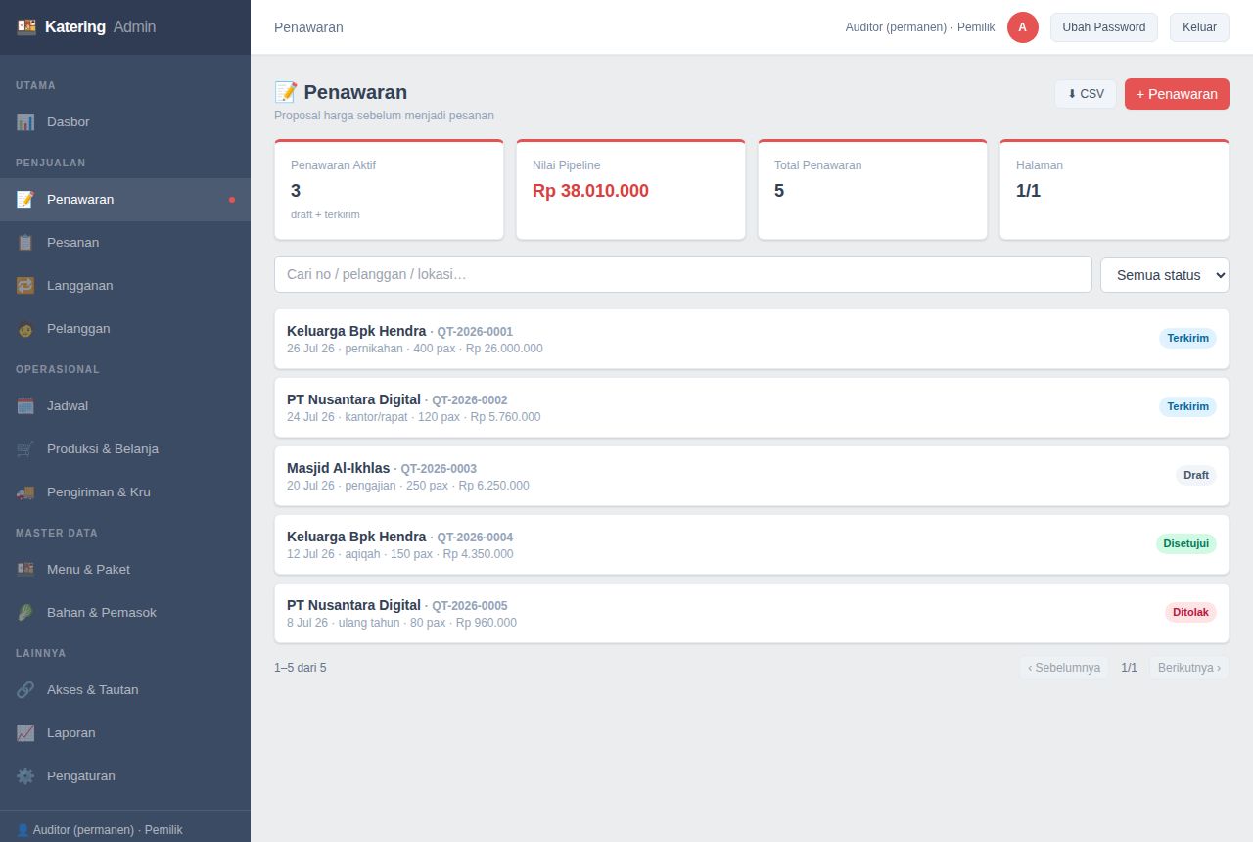The image size is (1253, 842).
Task: Click the Langganan repeat icon
Action: [25, 286]
